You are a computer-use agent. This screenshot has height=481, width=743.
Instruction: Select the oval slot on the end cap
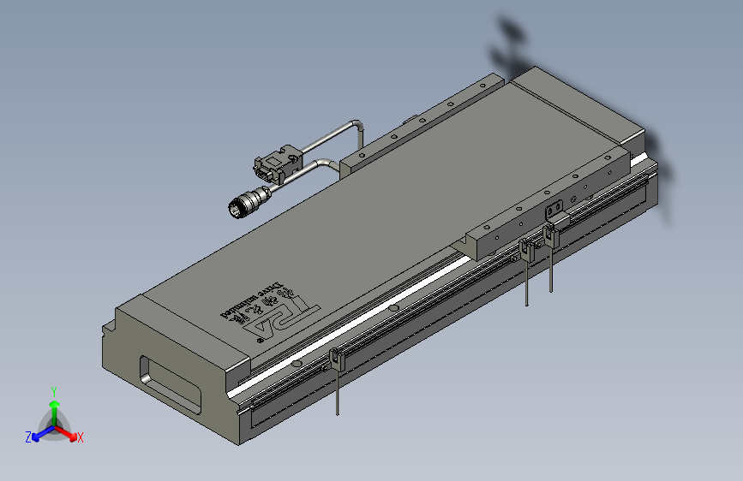170,384
